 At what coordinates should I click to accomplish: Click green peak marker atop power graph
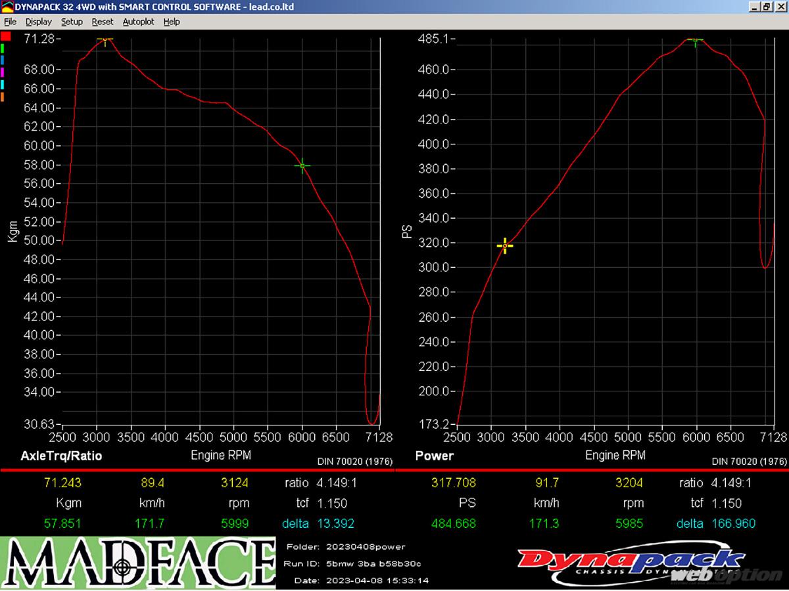(696, 41)
